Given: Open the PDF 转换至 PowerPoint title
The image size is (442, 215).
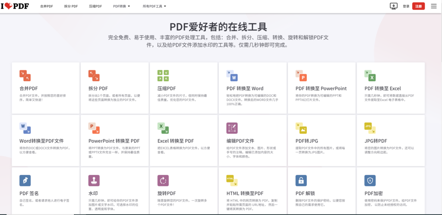Looking at the screenshot, I should click(321, 89).
